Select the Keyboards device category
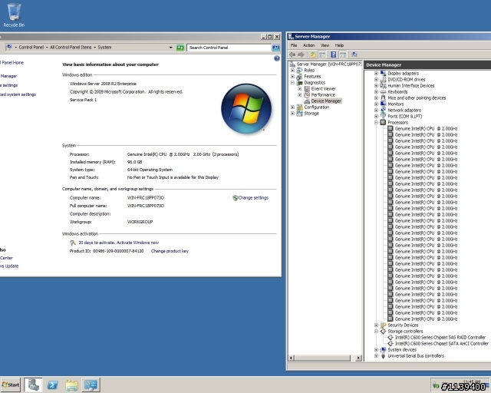This screenshot has height=393, width=491. 397,92
